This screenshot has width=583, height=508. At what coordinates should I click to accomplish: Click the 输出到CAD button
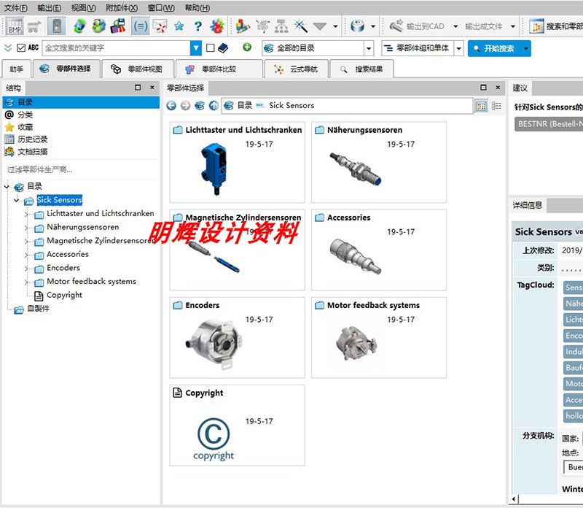[417, 26]
